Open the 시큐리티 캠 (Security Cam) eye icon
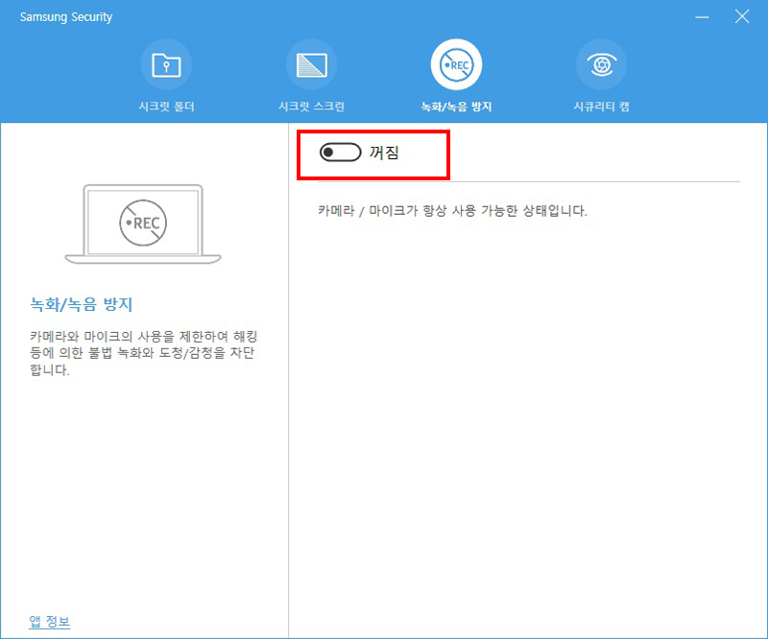The image size is (768, 639). [602, 64]
